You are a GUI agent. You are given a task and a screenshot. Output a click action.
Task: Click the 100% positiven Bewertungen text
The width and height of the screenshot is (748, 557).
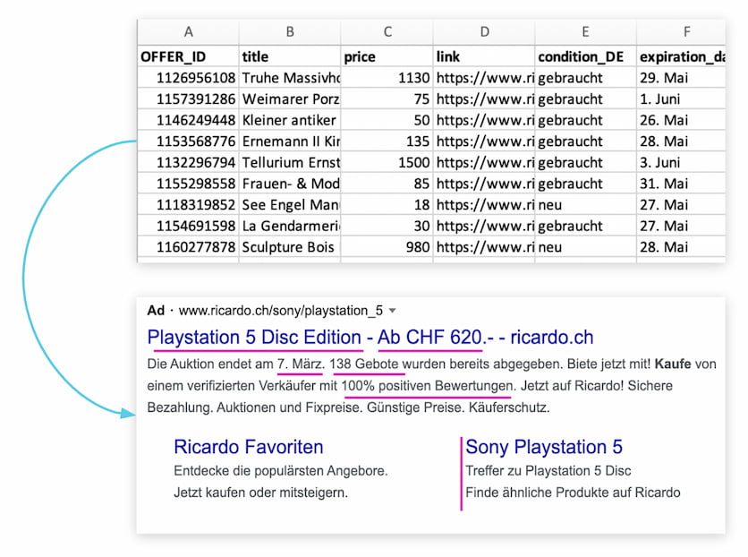coord(429,386)
